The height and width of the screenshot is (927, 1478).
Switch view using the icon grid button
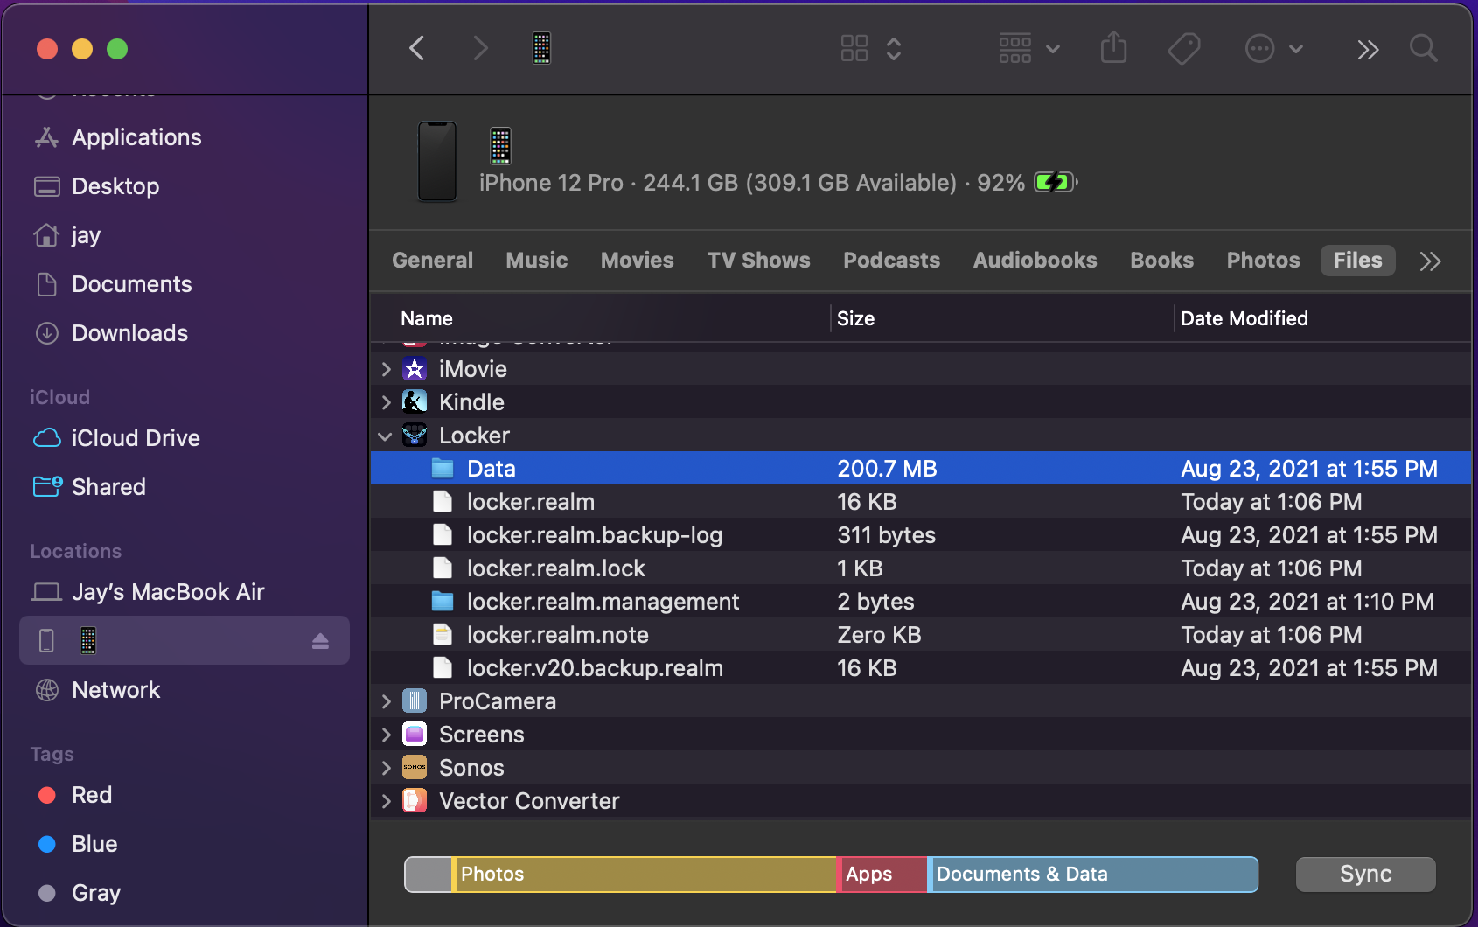(854, 48)
